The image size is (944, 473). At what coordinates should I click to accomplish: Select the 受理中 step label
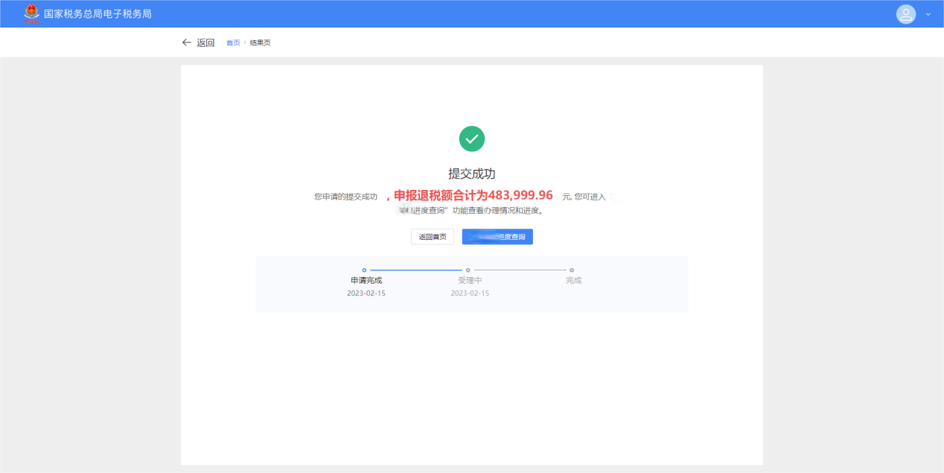click(x=470, y=281)
